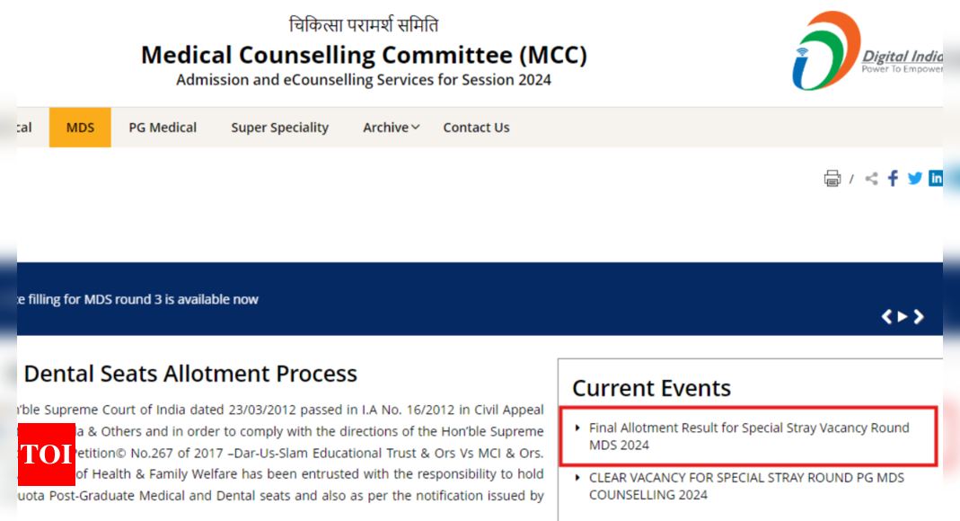Screen dimensions: 960x521
Task: Play the news ticker
Action: (x=903, y=316)
